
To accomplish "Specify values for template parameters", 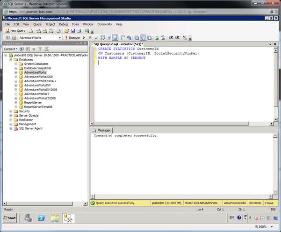I will pyautogui.click(x=185, y=37).
